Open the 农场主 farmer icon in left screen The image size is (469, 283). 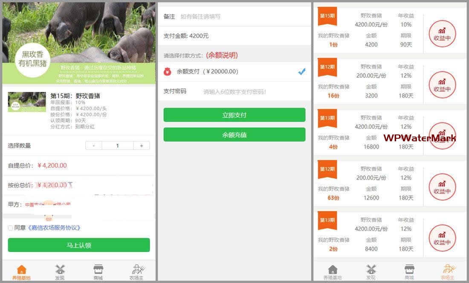[136, 270]
